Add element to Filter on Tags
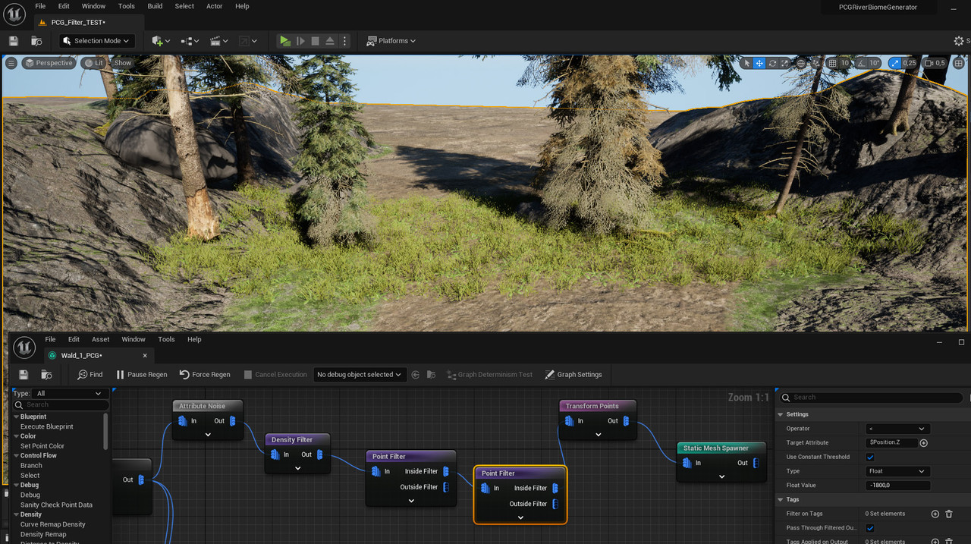The width and height of the screenshot is (971, 544). pyautogui.click(x=935, y=514)
